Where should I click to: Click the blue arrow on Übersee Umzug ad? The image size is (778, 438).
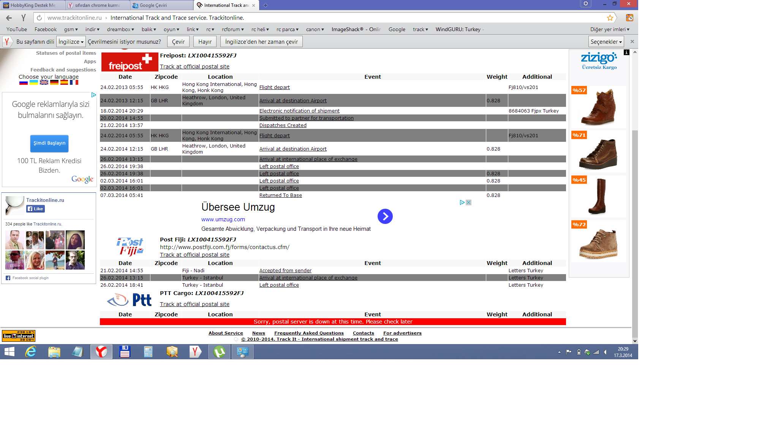coord(385,216)
